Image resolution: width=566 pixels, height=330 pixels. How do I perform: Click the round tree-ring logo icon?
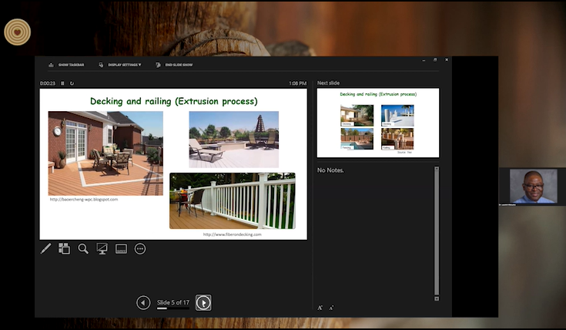click(x=17, y=32)
